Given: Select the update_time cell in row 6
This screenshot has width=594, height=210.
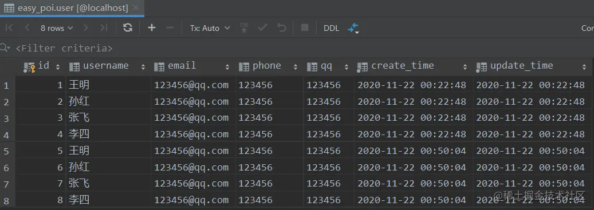Looking at the screenshot, I should (x=532, y=167).
